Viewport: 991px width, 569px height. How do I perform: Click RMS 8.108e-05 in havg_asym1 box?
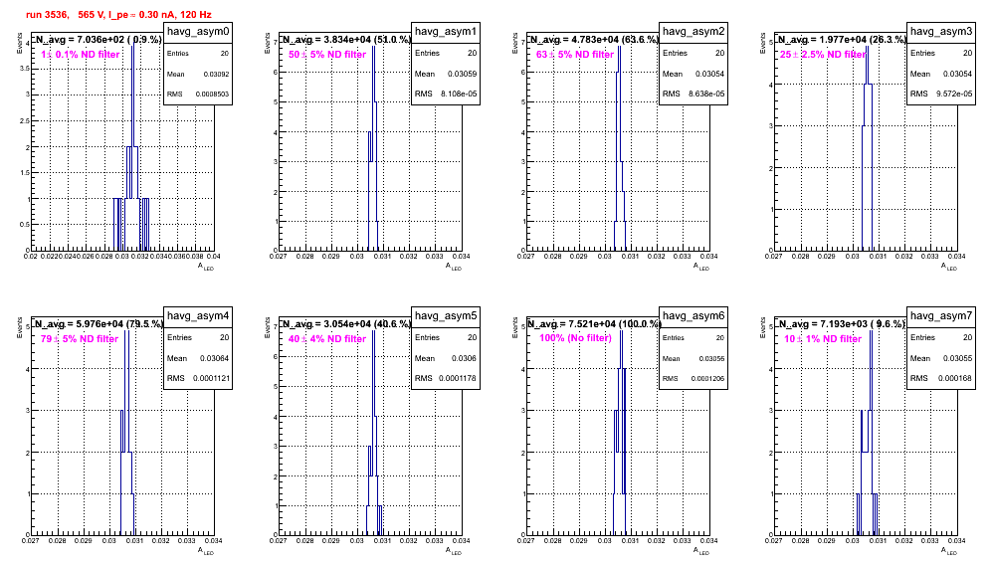pyautogui.click(x=446, y=94)
